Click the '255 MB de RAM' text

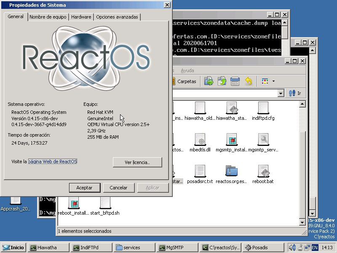[x=103, y=137]
